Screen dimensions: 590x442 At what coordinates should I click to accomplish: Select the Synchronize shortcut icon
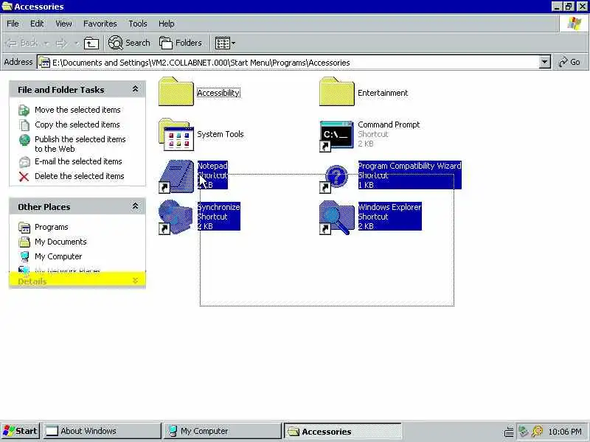pos(176,217)
